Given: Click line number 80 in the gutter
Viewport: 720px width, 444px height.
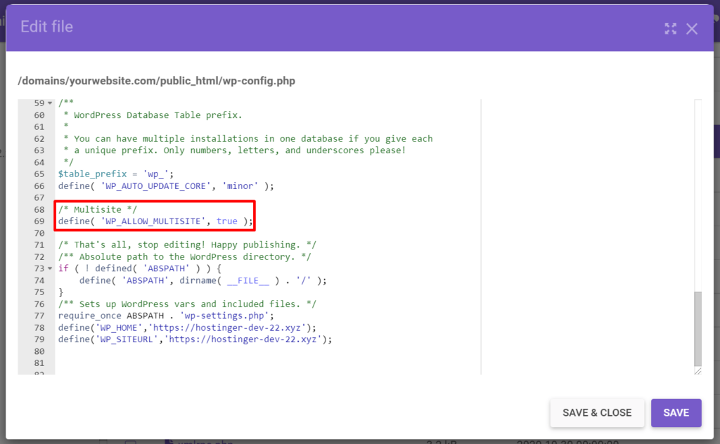Looking at the screenshot, I should (39, 351).
